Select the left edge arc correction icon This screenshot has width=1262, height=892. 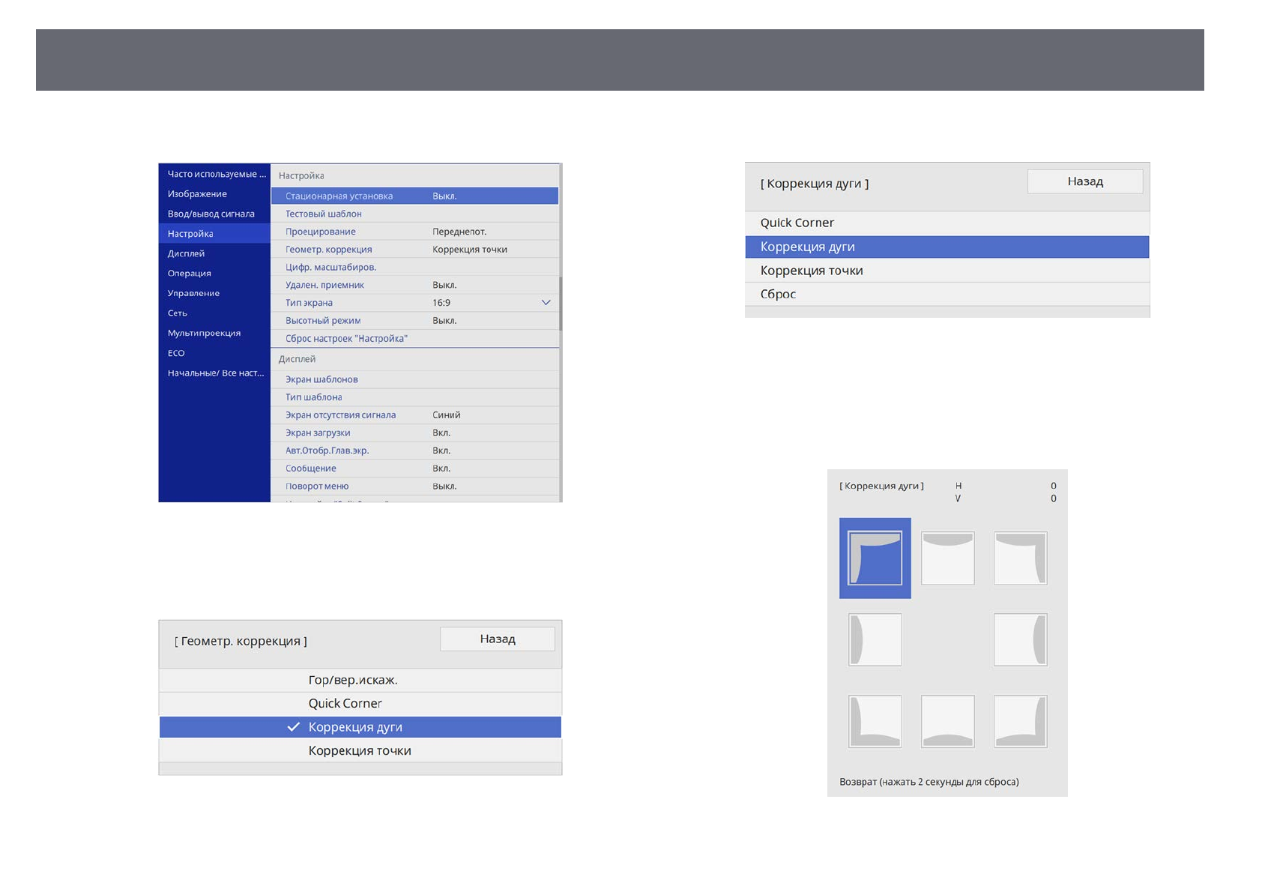[875, 639]
